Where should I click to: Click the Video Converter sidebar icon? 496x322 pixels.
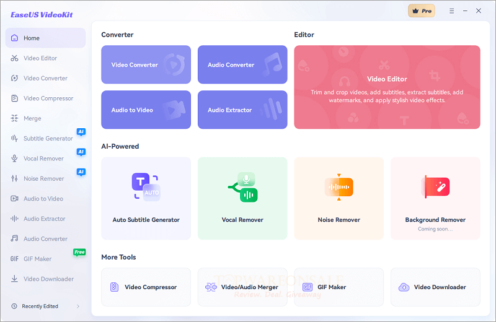pyautogui.click(x=14, y=78)
